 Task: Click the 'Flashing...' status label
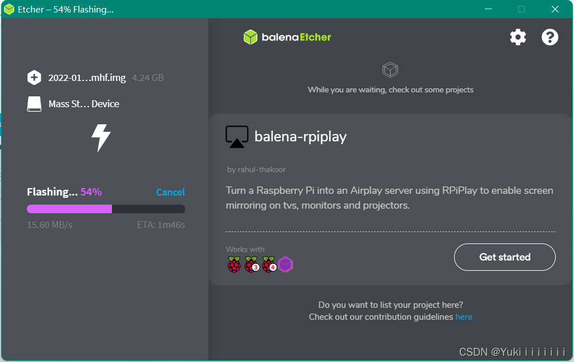pyautogui.click(x=53, y=192)
